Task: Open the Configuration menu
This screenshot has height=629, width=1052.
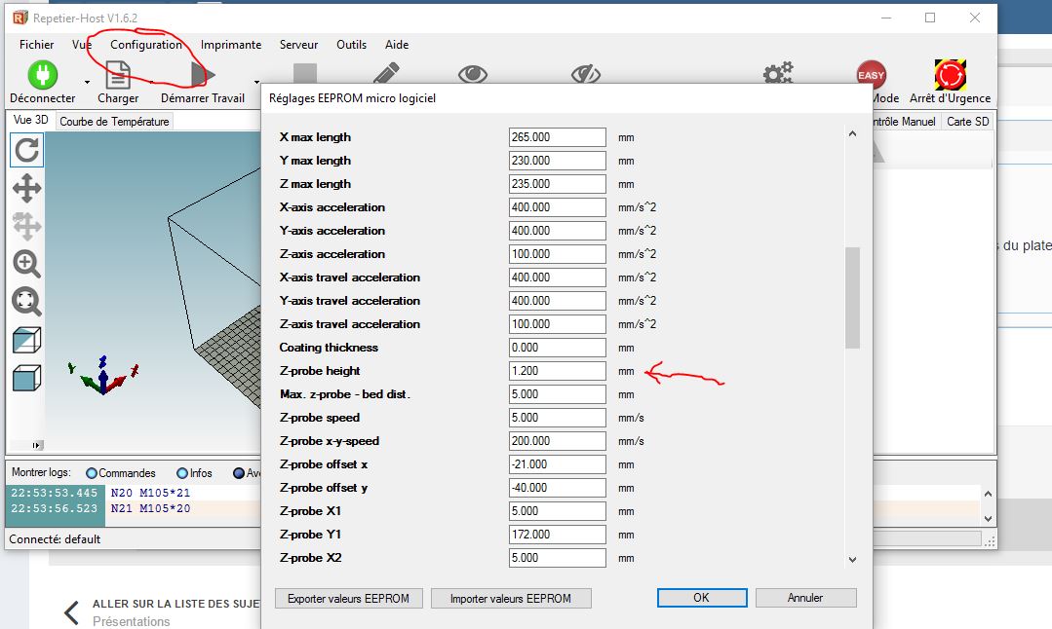Action: [x=146, y=44]
